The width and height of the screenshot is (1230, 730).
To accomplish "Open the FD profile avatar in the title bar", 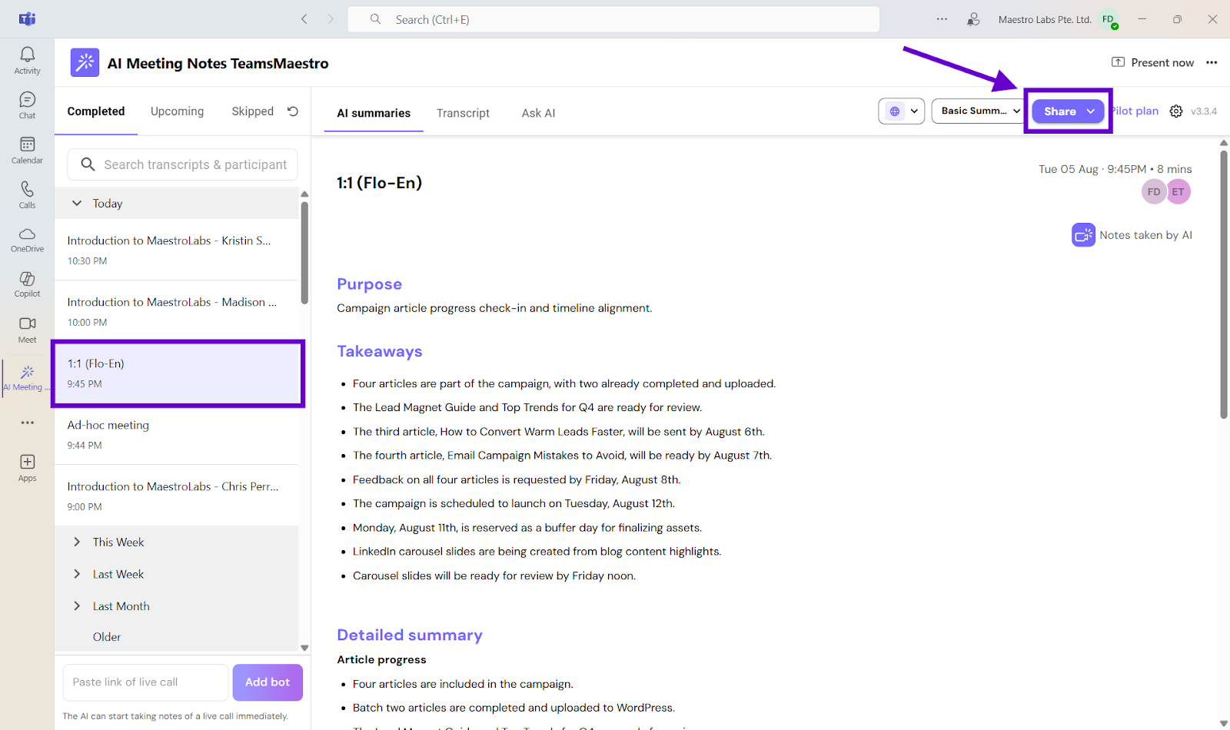I will 1109,20.
